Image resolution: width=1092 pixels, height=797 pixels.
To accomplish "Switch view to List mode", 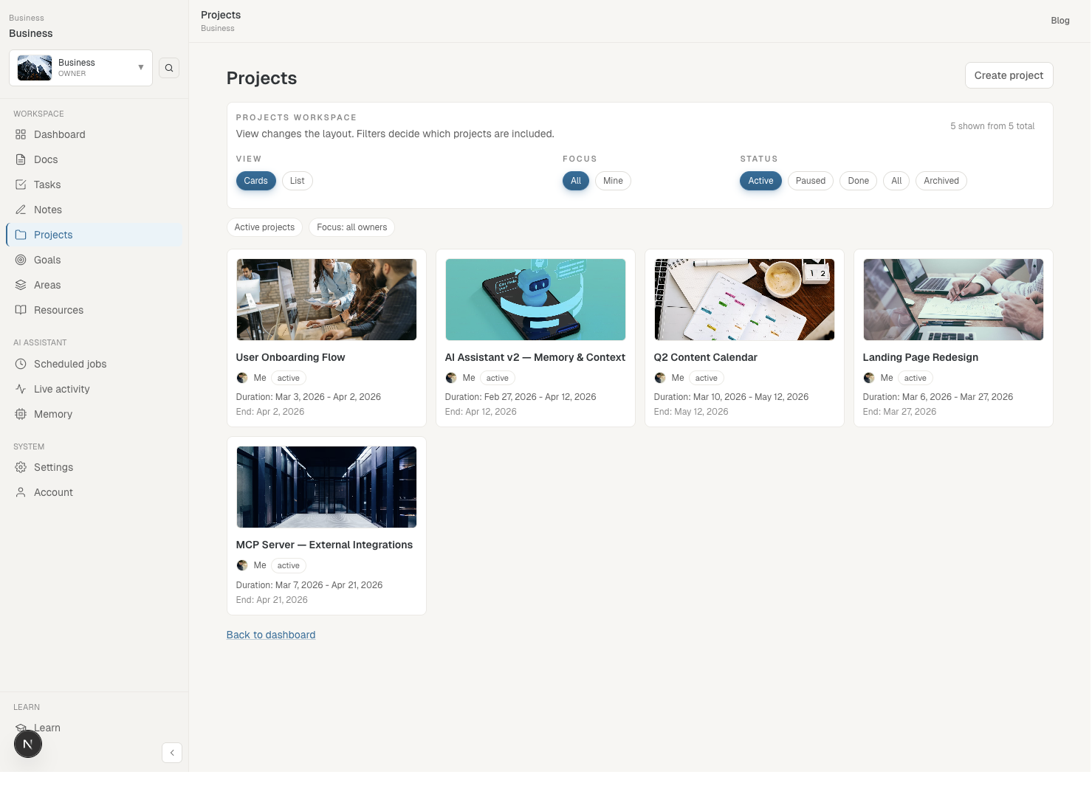I will [x=297, y=181].
